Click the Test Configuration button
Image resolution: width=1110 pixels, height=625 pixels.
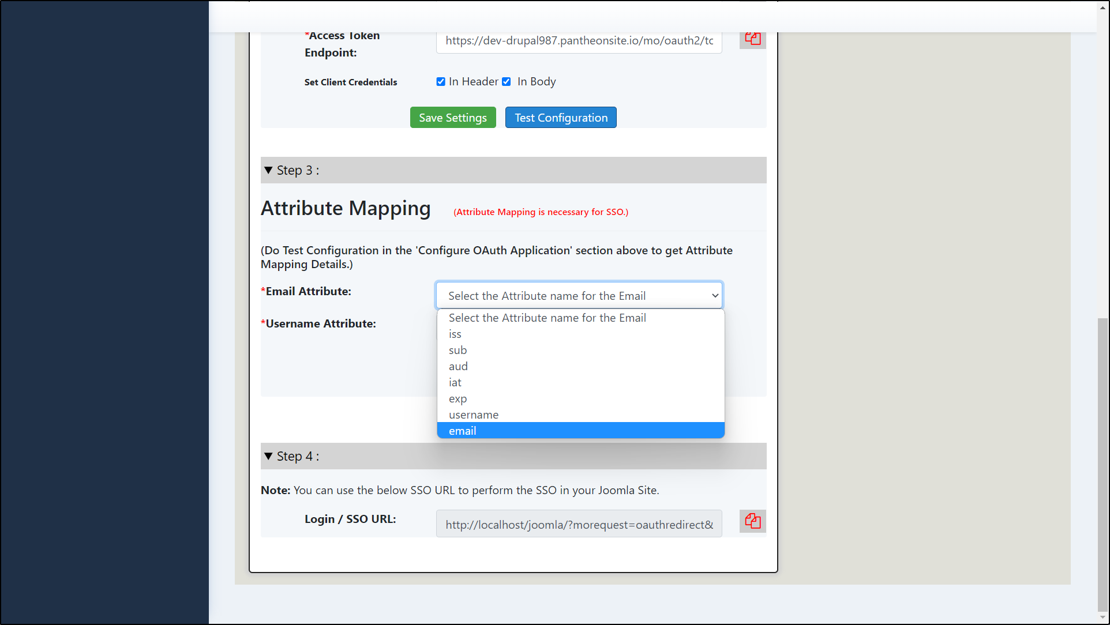[x=561, y=118]
